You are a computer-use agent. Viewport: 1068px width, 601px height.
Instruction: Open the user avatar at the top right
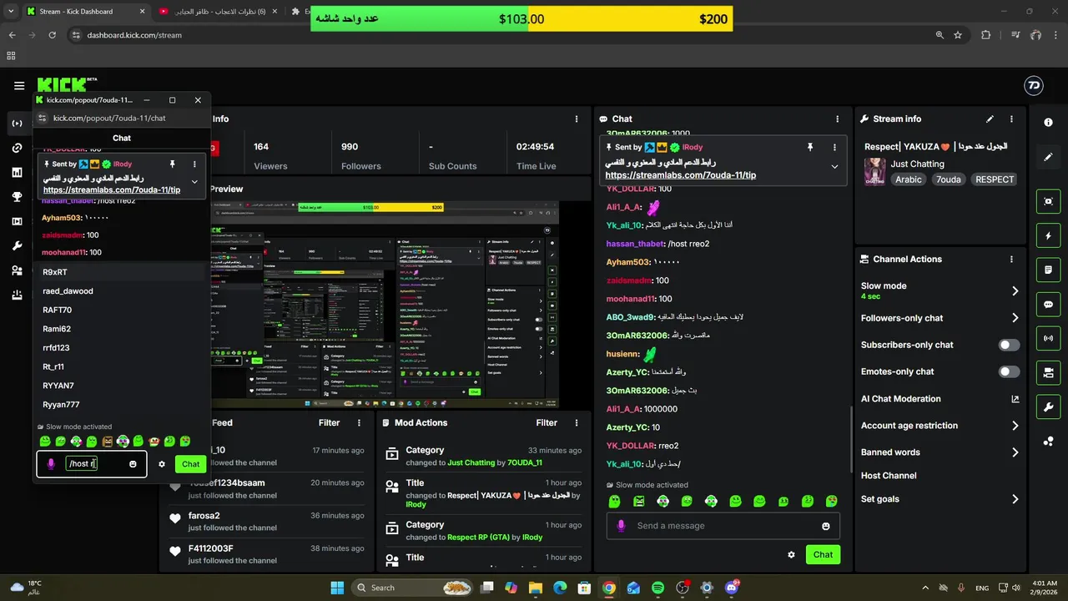coord(1033,86)
